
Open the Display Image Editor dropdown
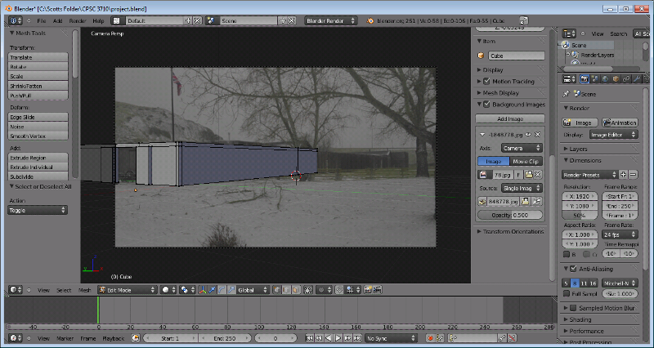click(614, 135)
